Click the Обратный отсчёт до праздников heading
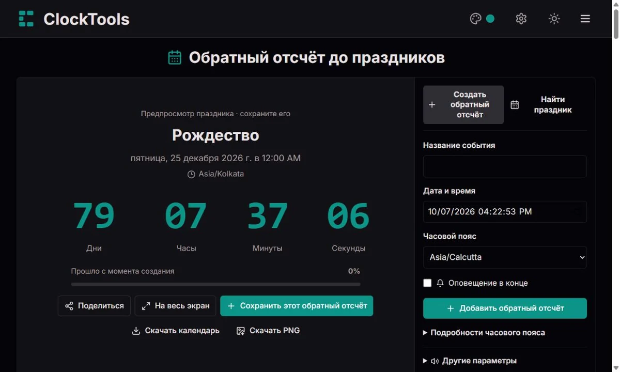The height and width of the screenshot is (372, 620). coord(317,57)
